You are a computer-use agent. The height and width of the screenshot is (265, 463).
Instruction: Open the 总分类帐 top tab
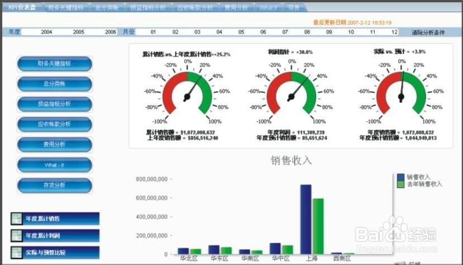[x=107, y=8]
